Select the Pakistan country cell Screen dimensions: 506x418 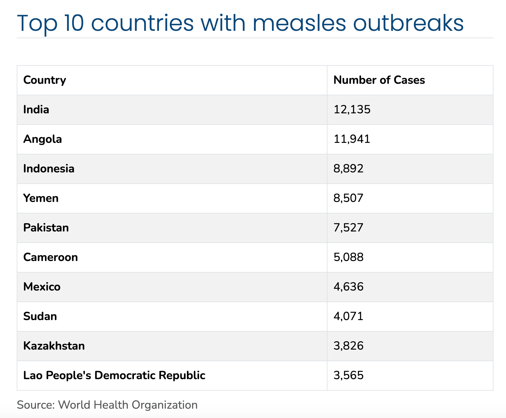(46, 228)
